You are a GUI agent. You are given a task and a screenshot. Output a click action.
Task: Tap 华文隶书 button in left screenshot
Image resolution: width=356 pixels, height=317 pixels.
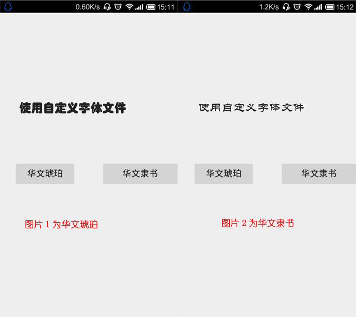coord(140,174)
